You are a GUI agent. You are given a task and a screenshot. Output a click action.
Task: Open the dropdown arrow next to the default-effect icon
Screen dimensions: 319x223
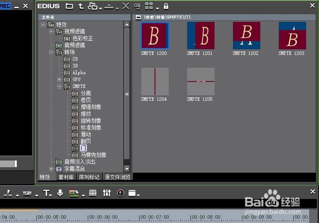pyautogui.click(x=117, y=9)
